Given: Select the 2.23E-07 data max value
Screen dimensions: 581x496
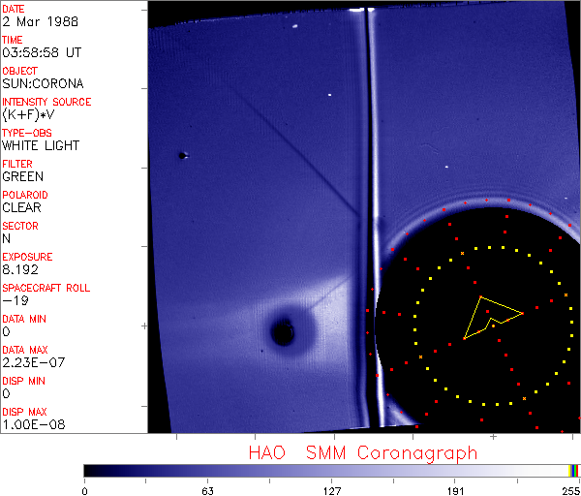Looking at the screenshot, I should (28, 362).
